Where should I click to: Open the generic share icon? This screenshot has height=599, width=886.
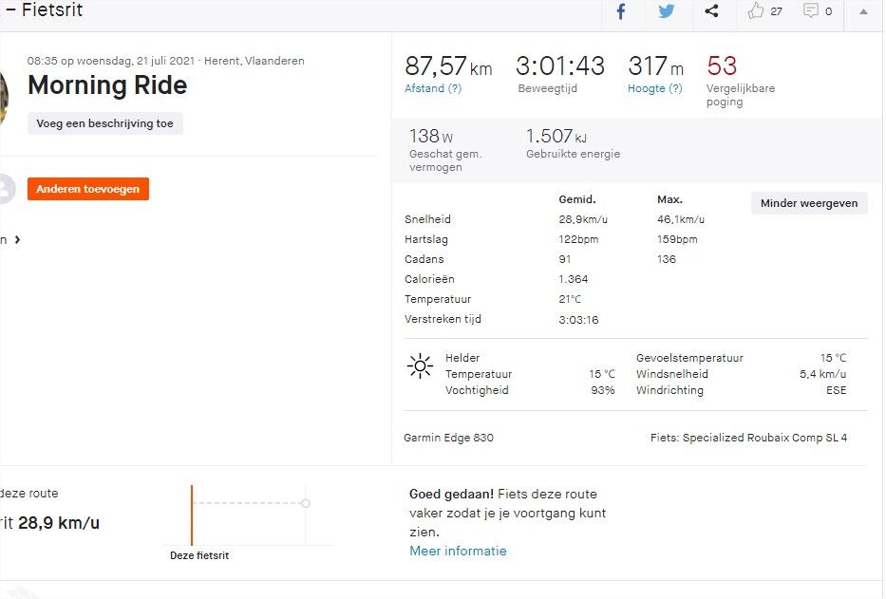tap(711, 10)
